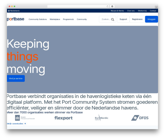Open the Community menu item

coord(82,19)
